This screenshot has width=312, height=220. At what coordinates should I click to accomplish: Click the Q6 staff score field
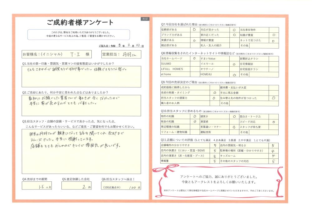tap(121, 187)
